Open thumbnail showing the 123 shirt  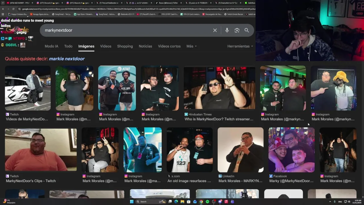pos(190,150)
